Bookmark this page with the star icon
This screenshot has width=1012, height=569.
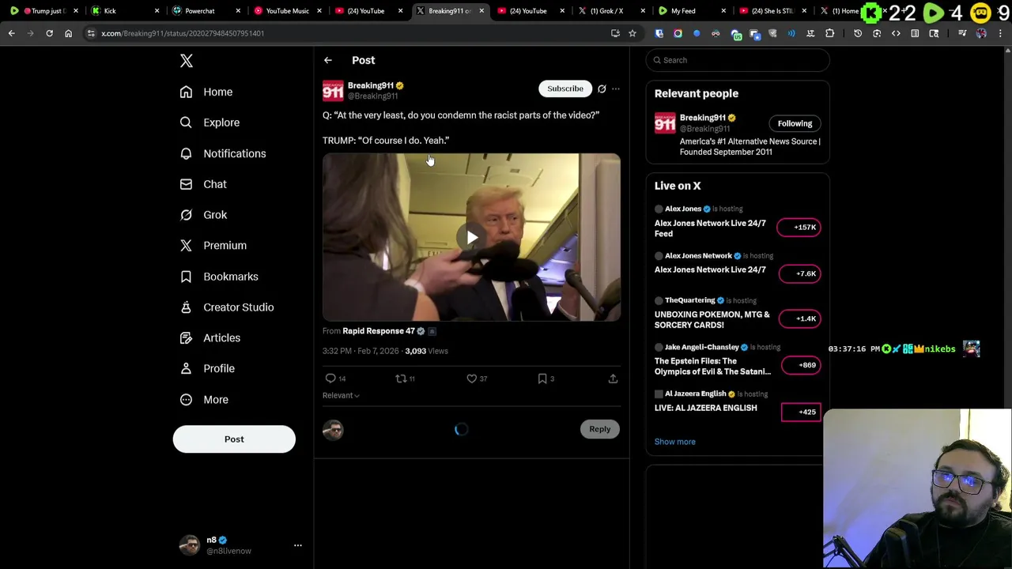[x=632, y=33]
